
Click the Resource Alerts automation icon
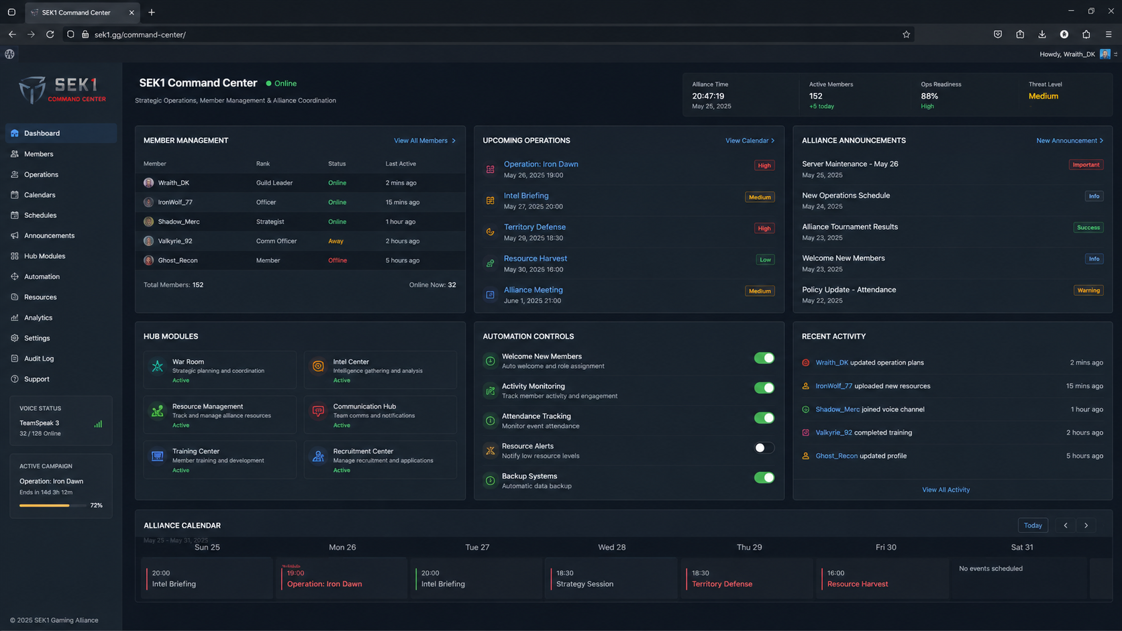[x=491, y=451]
